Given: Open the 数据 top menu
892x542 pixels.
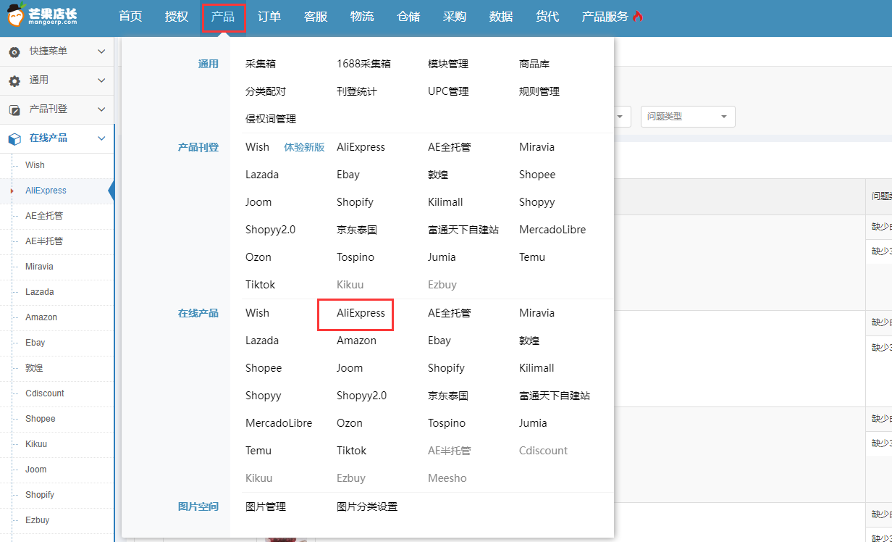Looking at the screenshot, I should click(501, 17).
